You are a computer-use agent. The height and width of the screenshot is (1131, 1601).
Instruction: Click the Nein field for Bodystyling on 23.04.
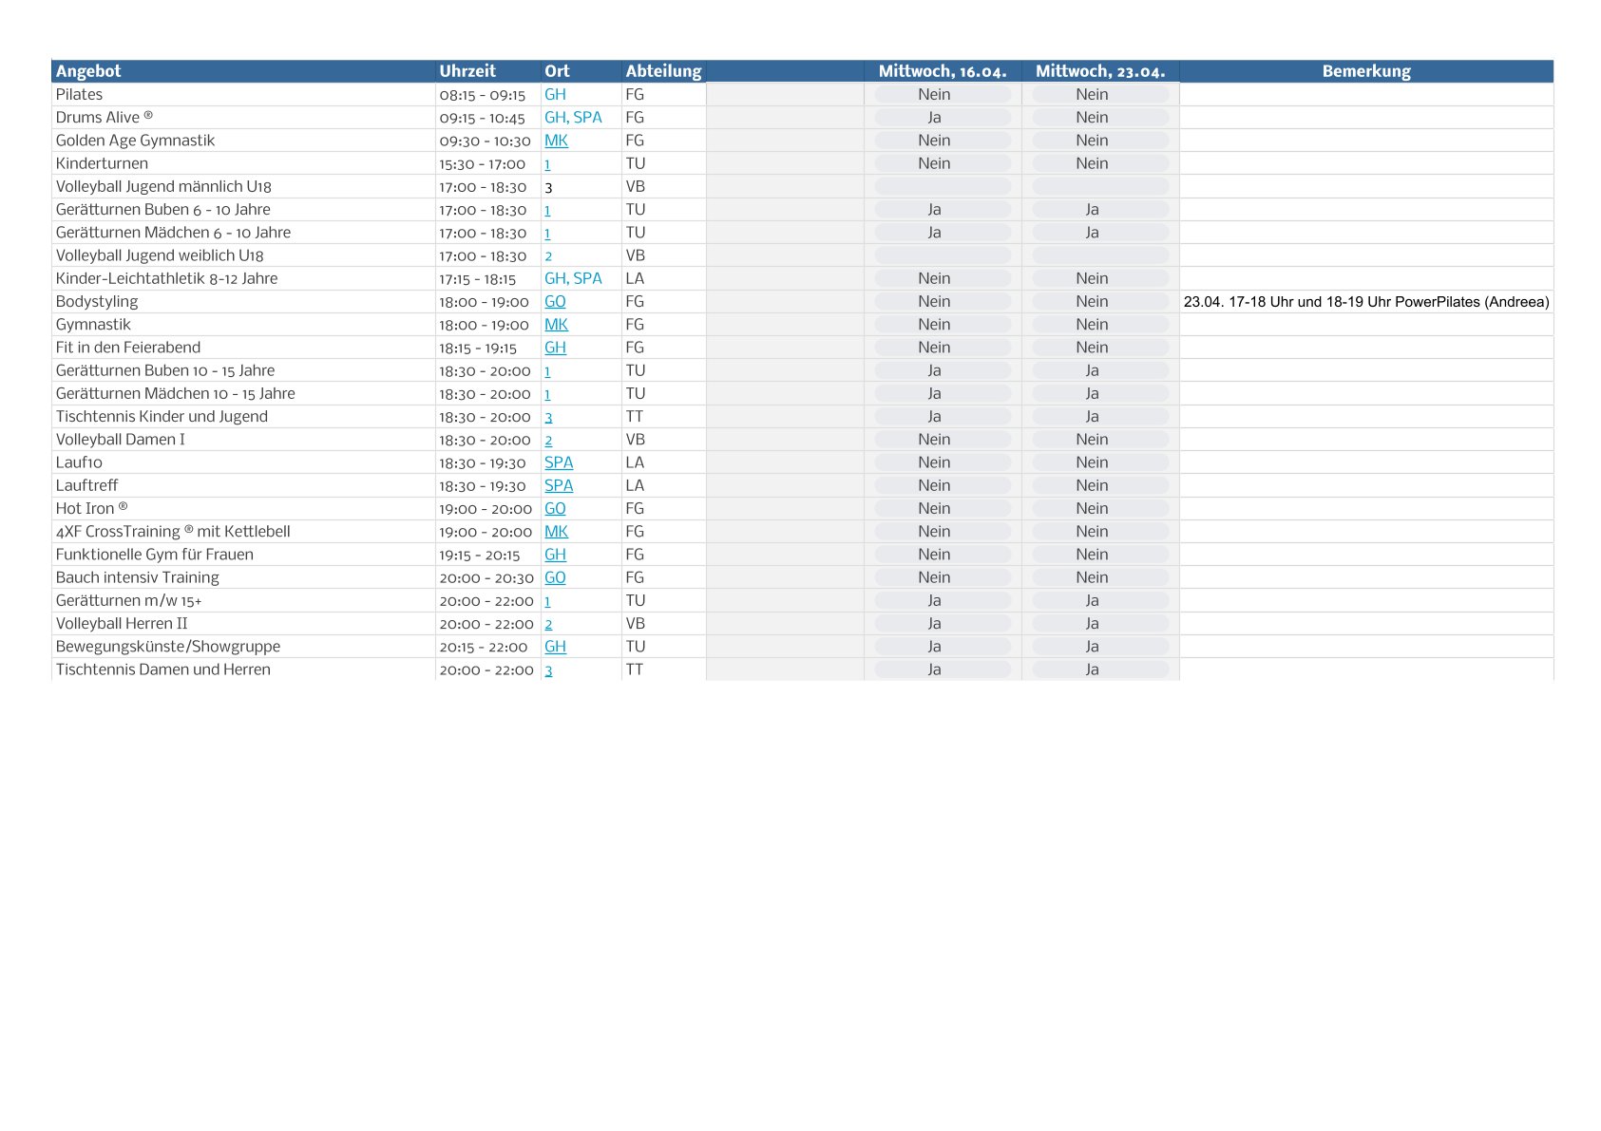1100,302
